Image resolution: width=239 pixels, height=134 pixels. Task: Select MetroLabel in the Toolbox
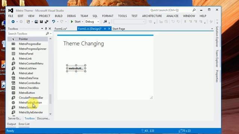[28, 73]
